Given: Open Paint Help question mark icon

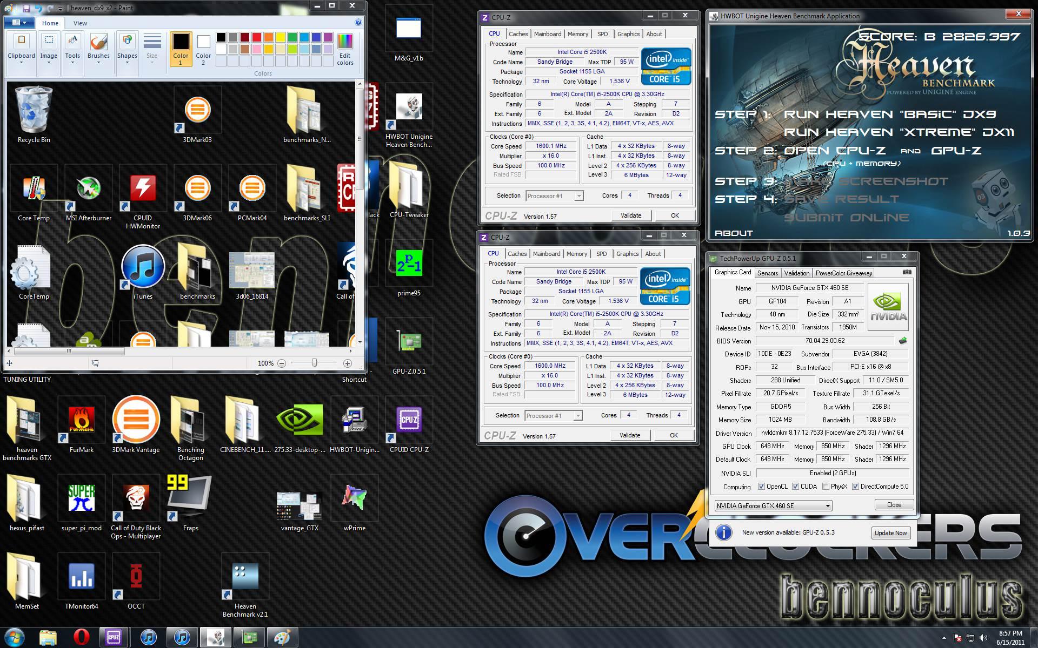Looking at the screenshot, I should (x=358, y=23).
